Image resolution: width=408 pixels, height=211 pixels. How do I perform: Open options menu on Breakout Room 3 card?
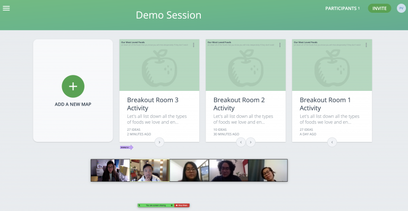click(x=193, y=45)
